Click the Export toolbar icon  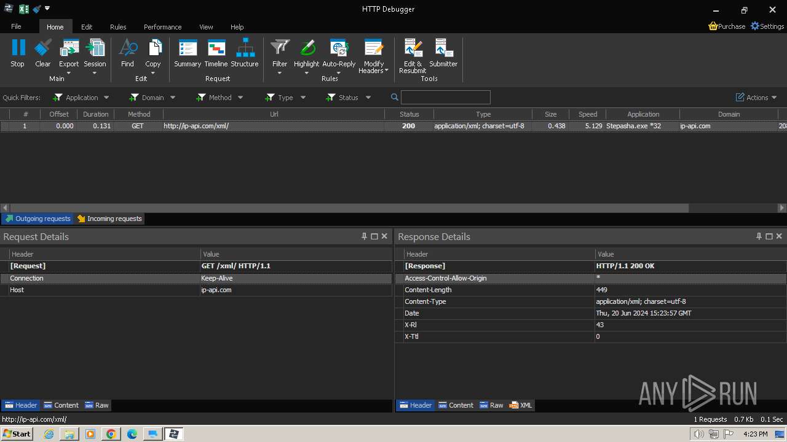(x=69, y=48)
